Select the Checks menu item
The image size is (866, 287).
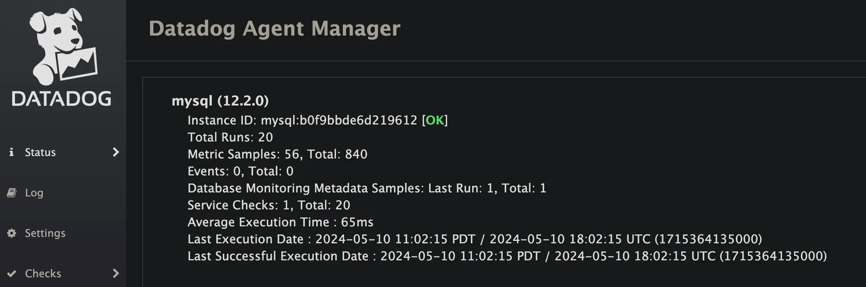43,274
